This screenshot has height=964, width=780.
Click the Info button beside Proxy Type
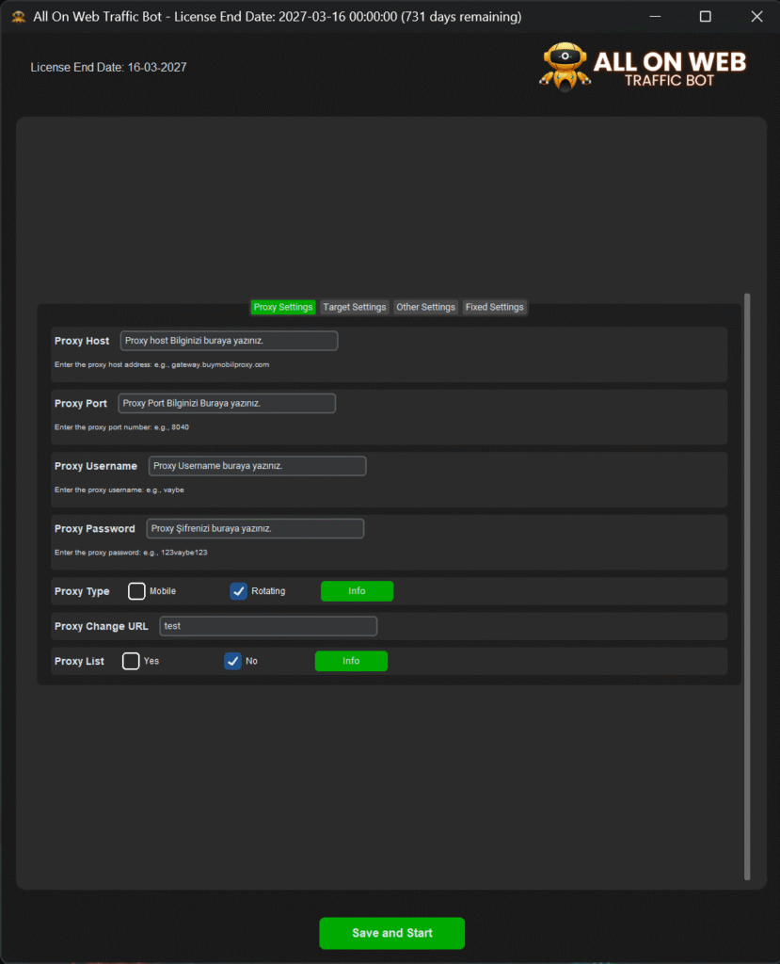coord(357,591)
